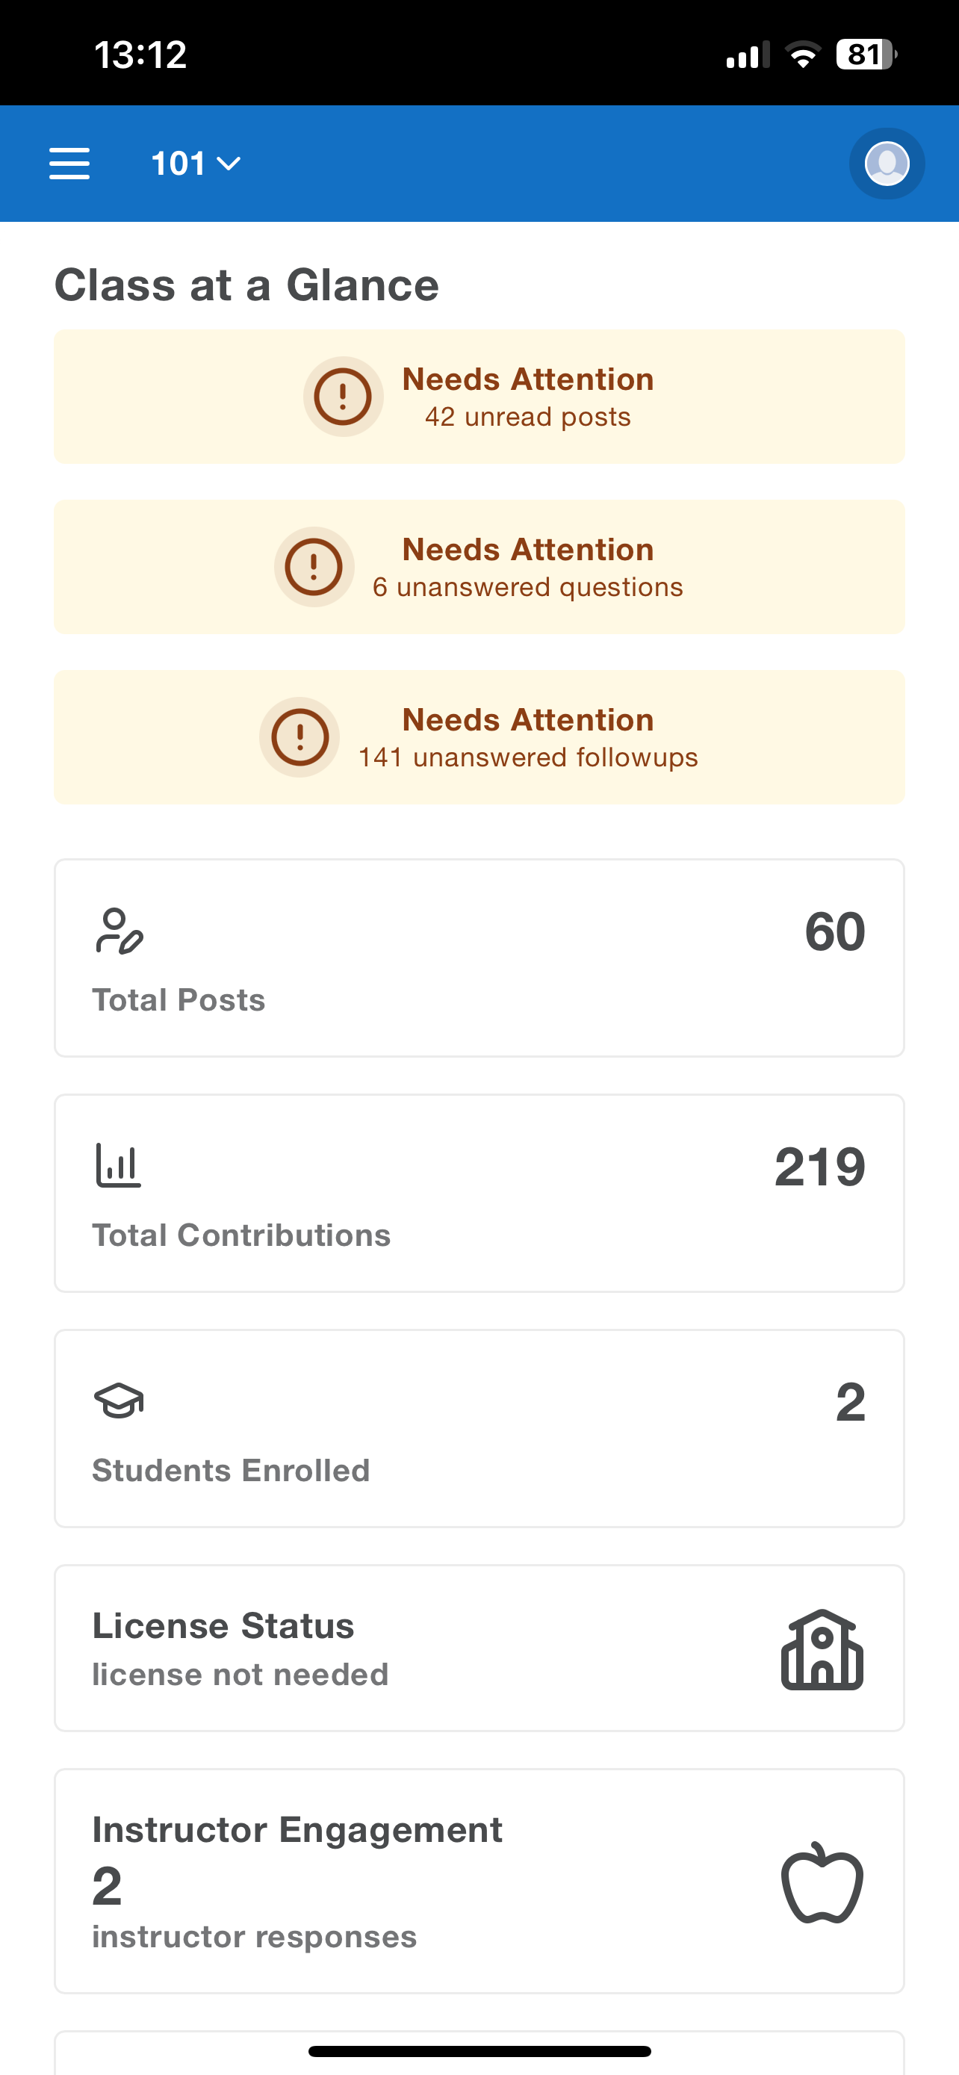Viewport: 959px width, 2075px height.
Task: Select the Total Posts card
Action: coord(479,958)
